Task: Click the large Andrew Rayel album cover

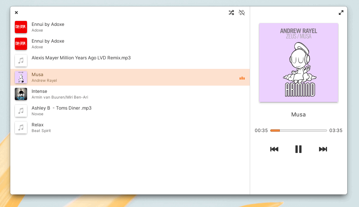Action: [x=298, y=62]
